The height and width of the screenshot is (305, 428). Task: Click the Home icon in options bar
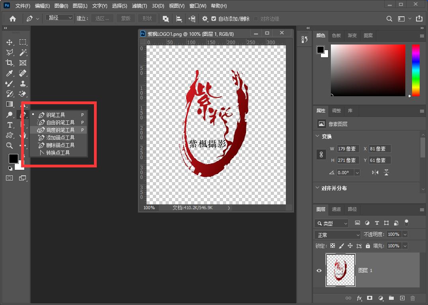(13, 19)
